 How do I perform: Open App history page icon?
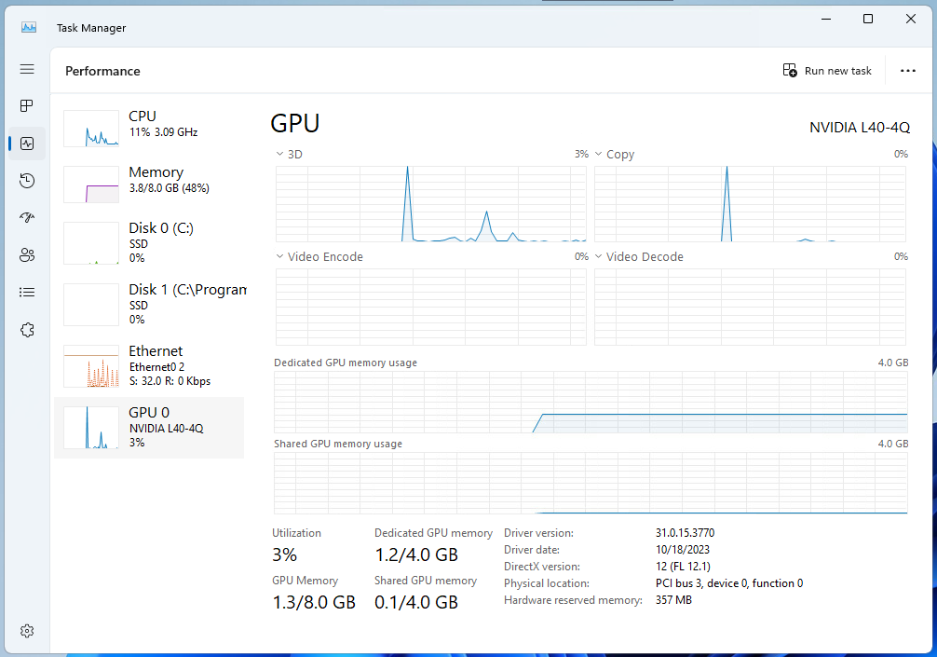(x=27, y=181)
